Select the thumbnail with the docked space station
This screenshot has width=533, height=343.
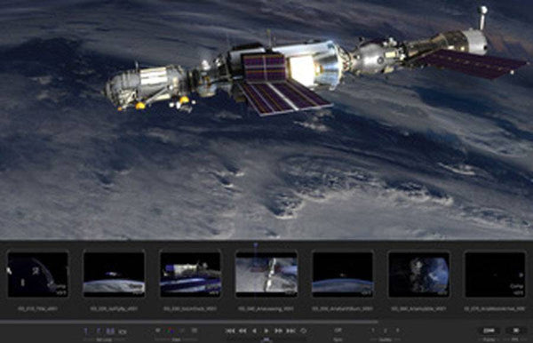pos(190,275)
